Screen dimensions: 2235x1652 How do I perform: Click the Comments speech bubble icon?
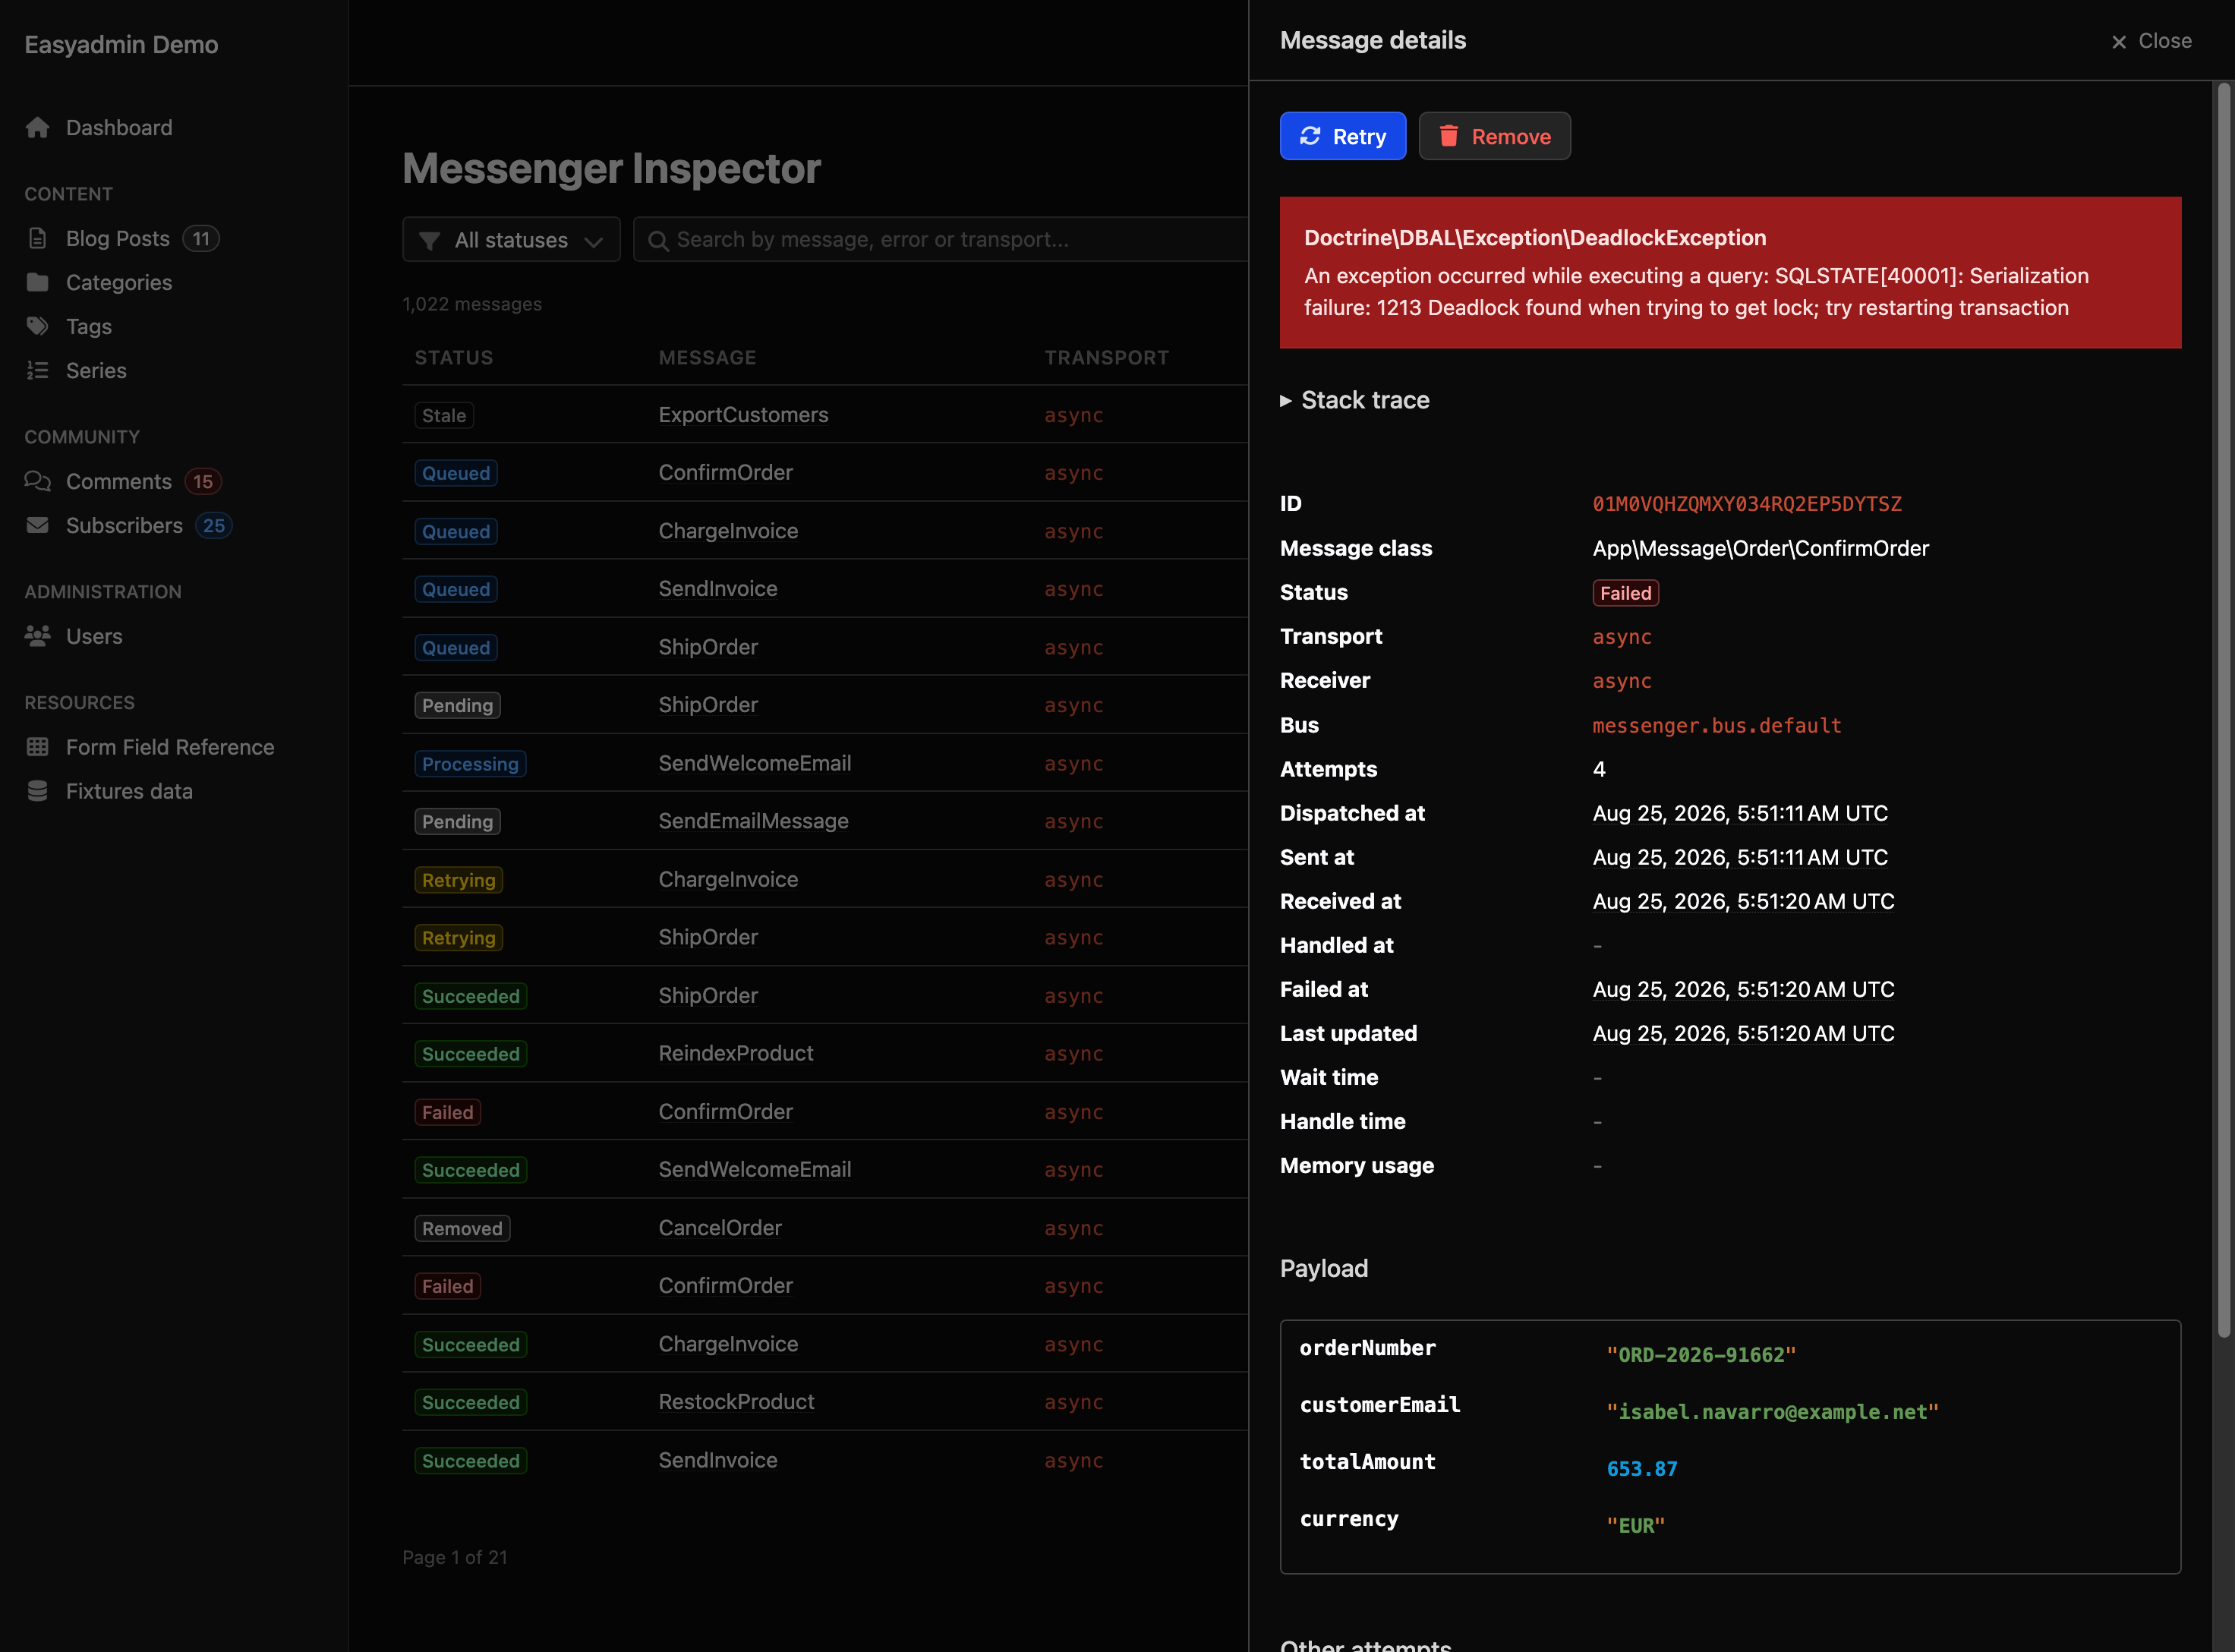(x=38, y=481)
